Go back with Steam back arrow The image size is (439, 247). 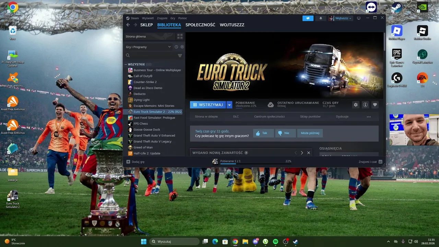click(128, 25)
